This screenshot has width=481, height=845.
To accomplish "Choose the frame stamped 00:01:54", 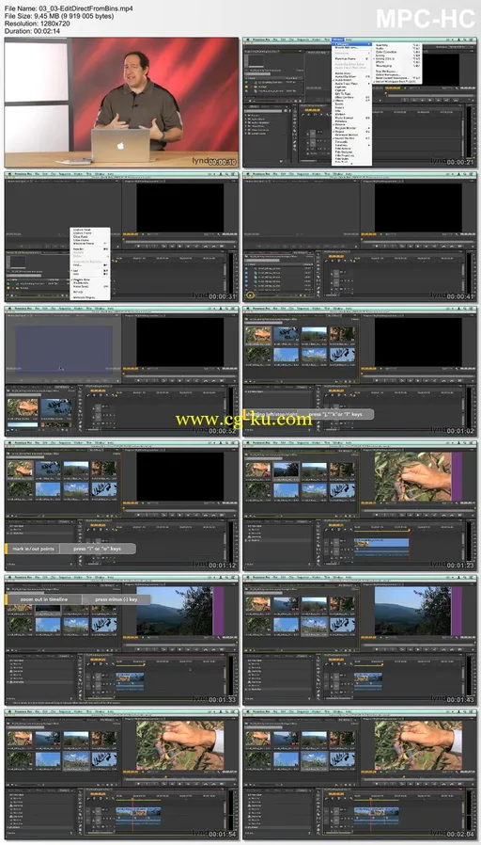I will click(121, 774).
